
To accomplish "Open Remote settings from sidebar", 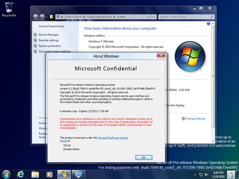I will tap(49, 40).
